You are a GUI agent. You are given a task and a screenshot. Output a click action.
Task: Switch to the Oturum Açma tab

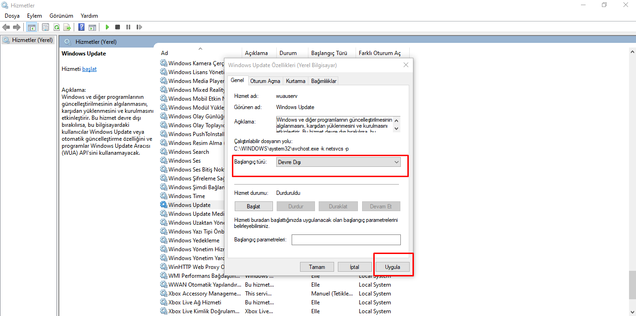point(265,81)
